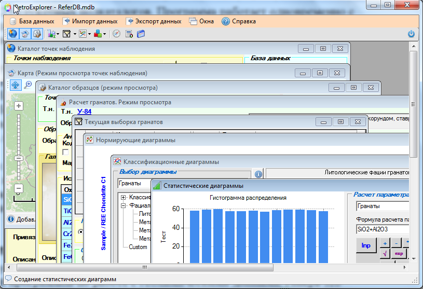Select the Лито tree item under Фациал
The image size is (423, 289).
coord(145,214)
